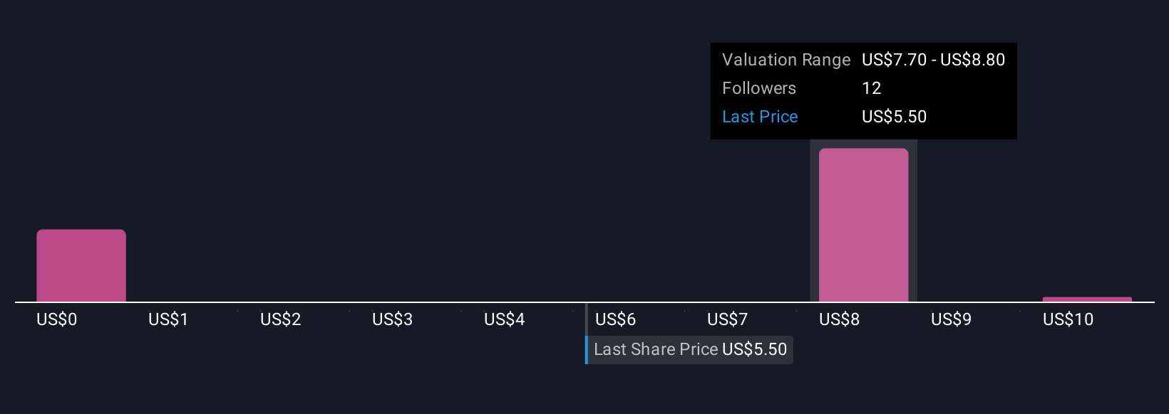1169x414 pixels.
Task: Click the US$7 axis label
Action: [727, 319]
